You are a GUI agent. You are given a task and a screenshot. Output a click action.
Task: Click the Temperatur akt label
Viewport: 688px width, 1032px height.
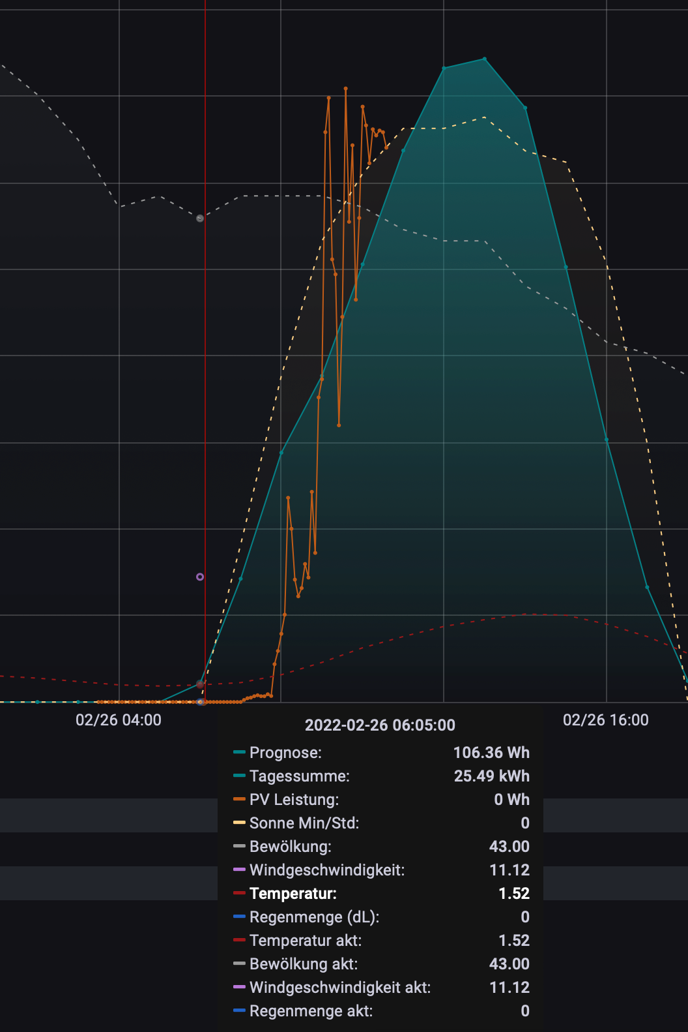click(x=305, y=941)
